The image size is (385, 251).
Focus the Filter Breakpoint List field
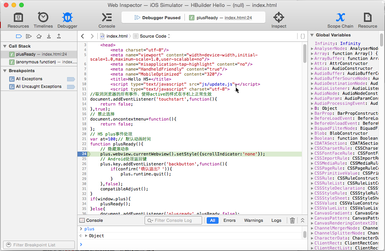39,245
